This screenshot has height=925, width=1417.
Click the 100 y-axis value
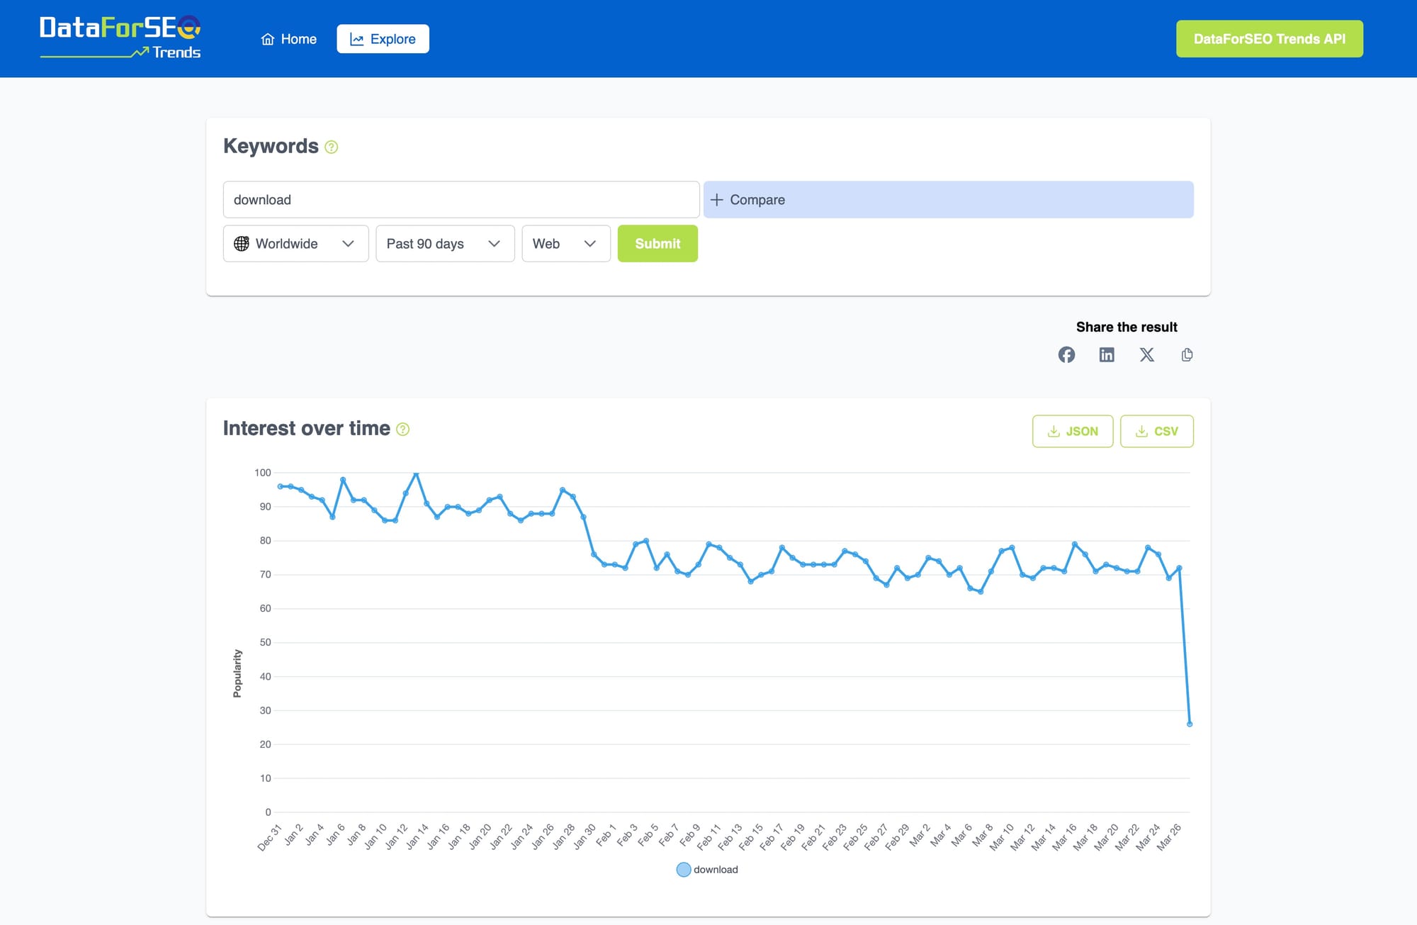263,472
